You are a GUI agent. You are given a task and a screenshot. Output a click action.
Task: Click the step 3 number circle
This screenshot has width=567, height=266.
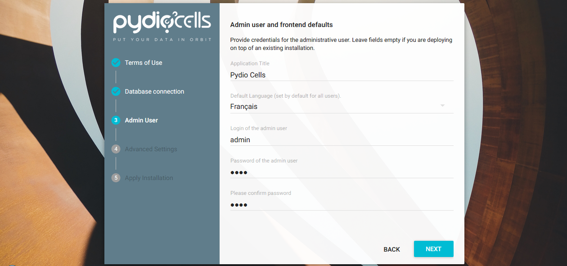click(x=116, y=120)
